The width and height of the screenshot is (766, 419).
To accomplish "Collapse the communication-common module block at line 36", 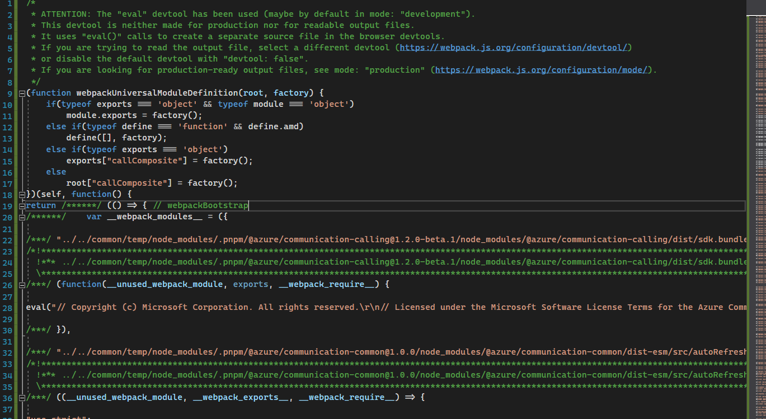I will (x=21, y=397).
